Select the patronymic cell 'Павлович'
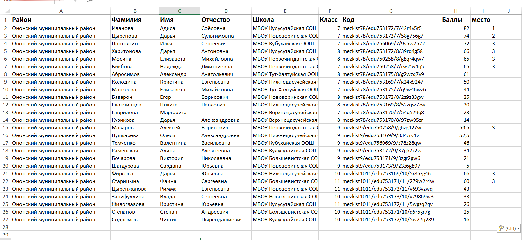 pos(226,105)
